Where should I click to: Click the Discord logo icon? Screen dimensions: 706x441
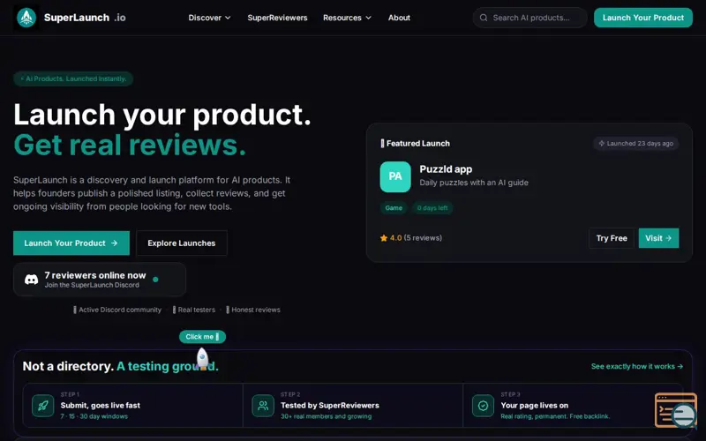coord(31,280)
